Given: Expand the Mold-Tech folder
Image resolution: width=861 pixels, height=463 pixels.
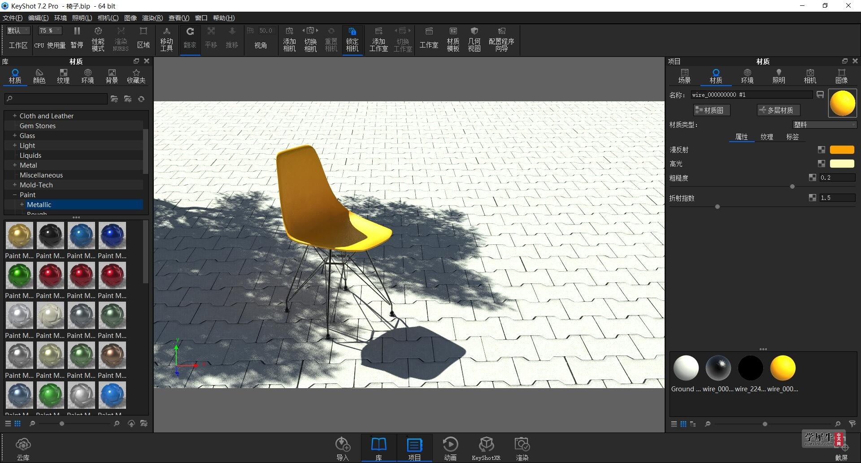Looking at the screenshot, I should click(14, 185).
